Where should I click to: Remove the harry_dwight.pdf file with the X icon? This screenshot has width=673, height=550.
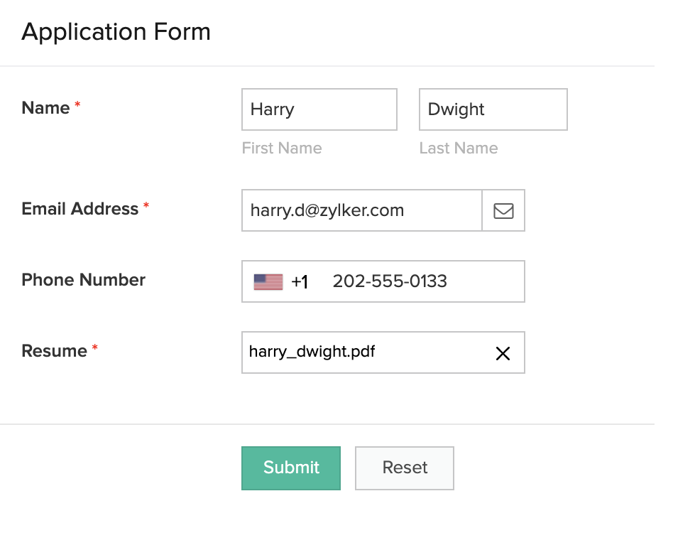click(x=503, y=353)
